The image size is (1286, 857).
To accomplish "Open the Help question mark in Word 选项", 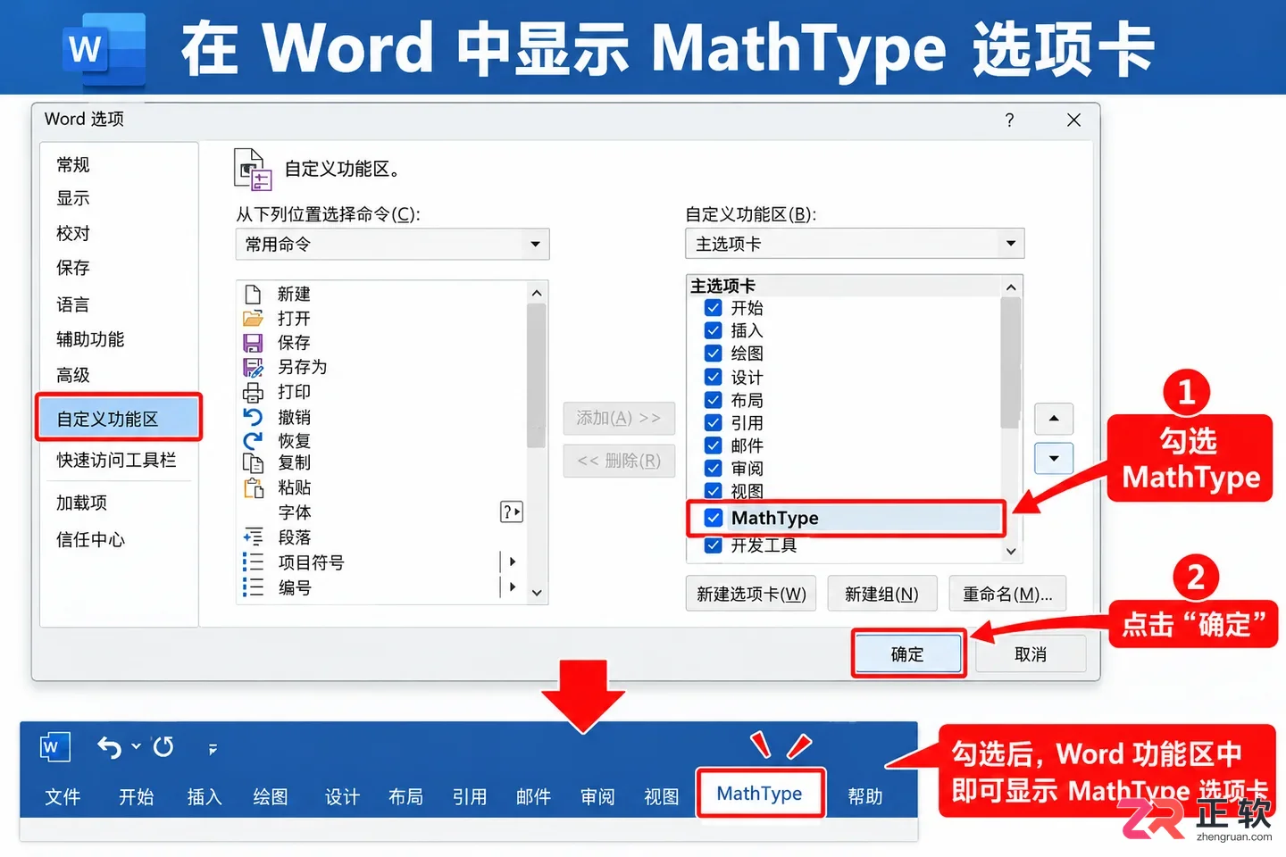I will coord(1009,120).
